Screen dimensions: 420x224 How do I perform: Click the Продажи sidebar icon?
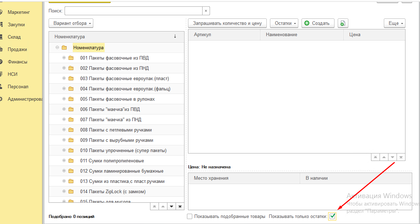(1, 50)
